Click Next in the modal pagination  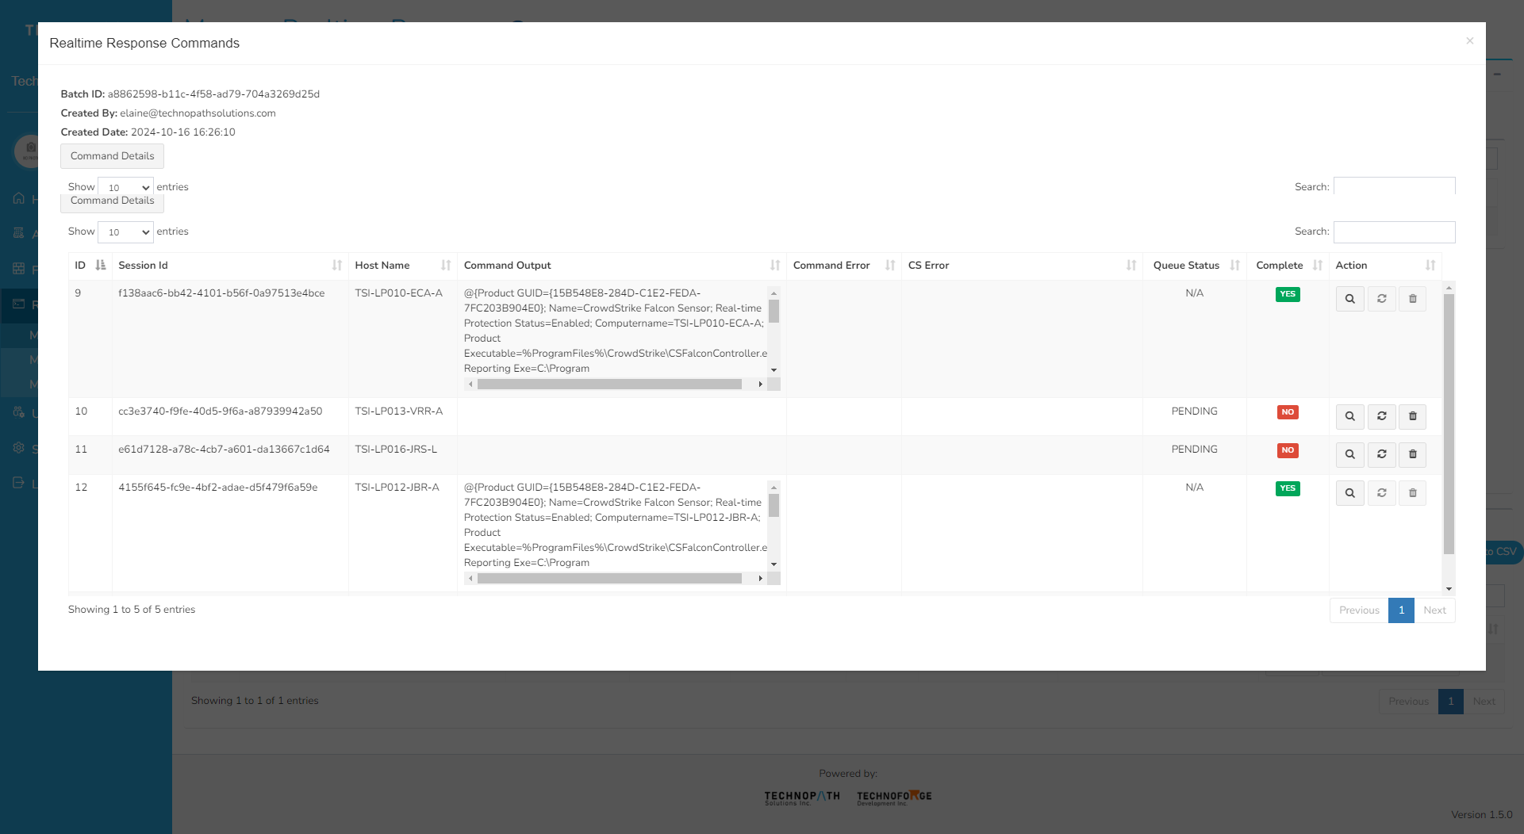point(1434,610)
